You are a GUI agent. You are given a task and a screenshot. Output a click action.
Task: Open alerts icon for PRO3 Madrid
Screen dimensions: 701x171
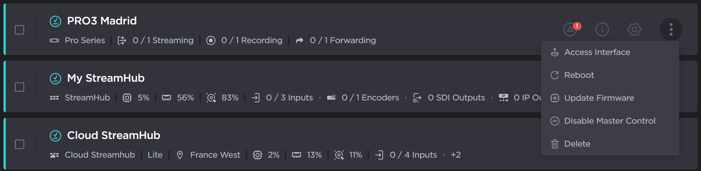[x=570, y=29]
